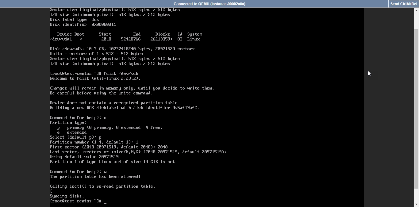The width and height of the screenshot is (419, 207).
Task: Click "Command (m for help): w" line
Action: coord(78,172)
